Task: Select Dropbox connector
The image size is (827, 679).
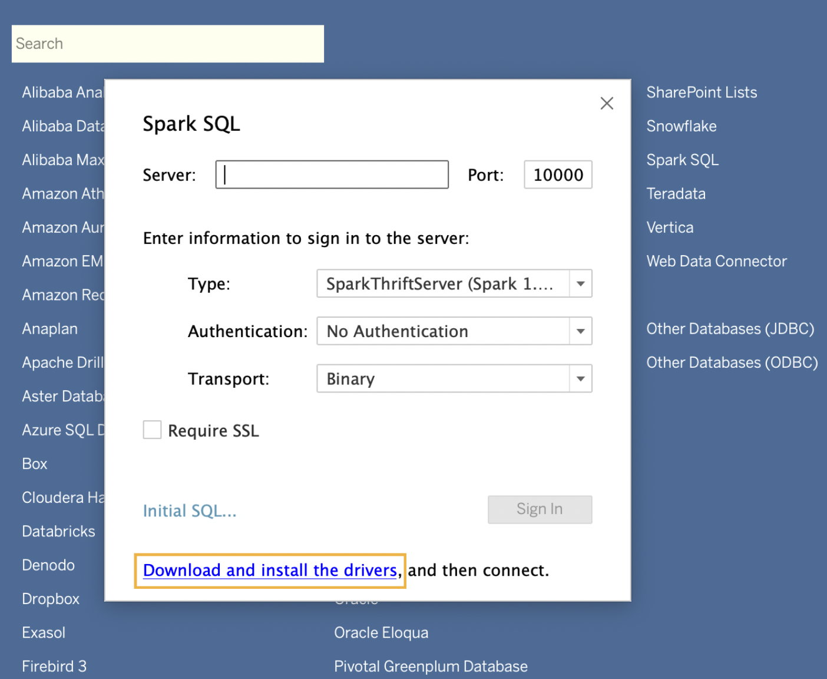Action: (x=51, y=599)
